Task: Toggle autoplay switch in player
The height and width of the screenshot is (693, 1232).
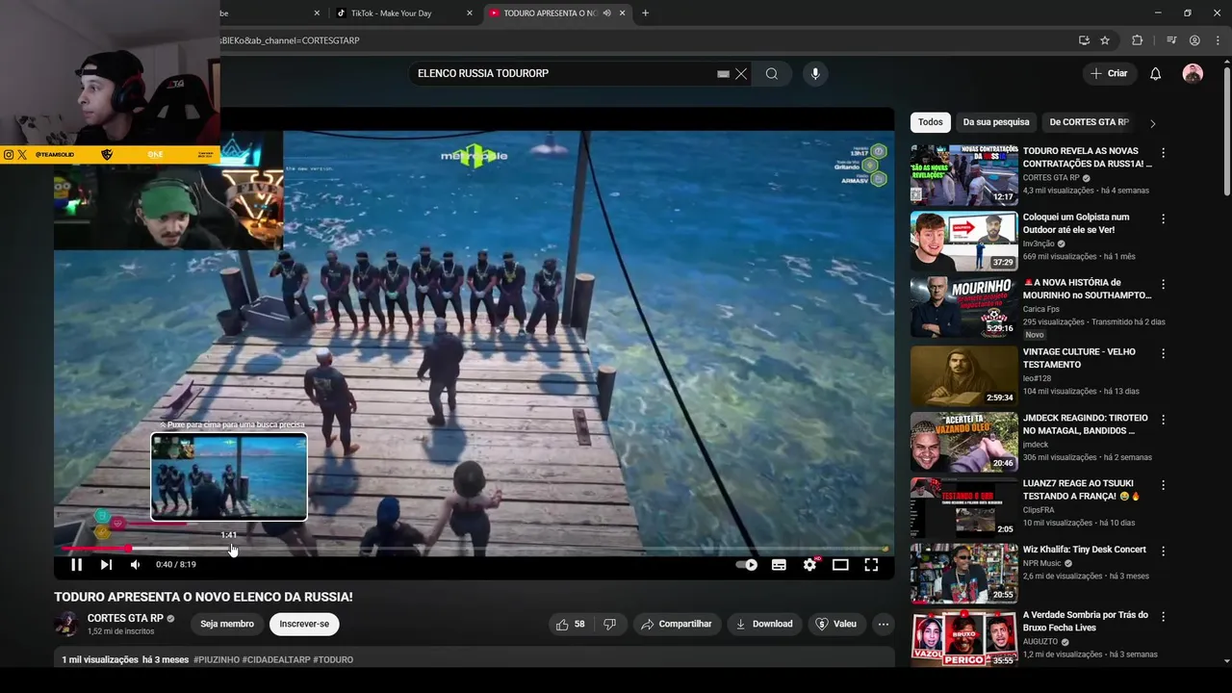Action: pyautogui.click(x=747, y=565)
